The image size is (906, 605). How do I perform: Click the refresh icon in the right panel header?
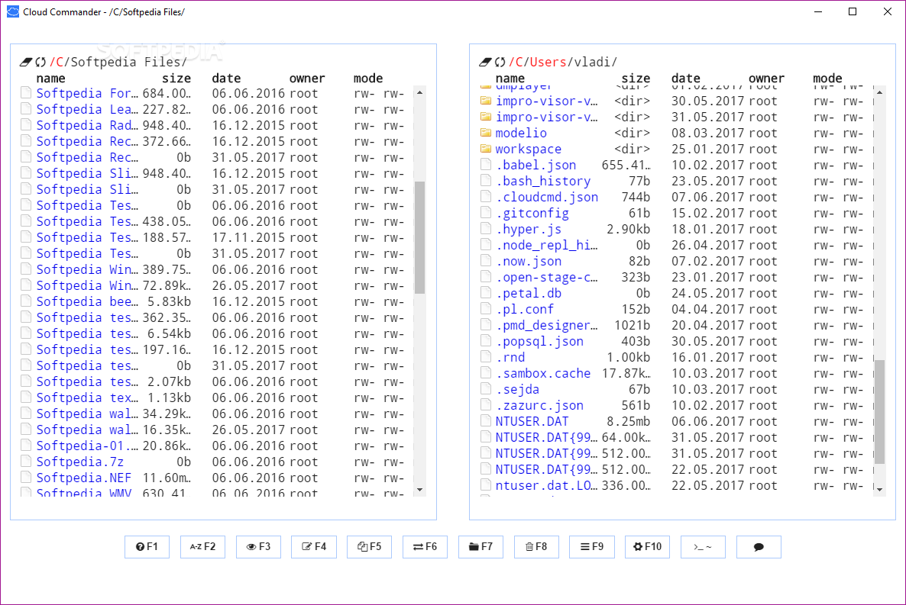500,62
